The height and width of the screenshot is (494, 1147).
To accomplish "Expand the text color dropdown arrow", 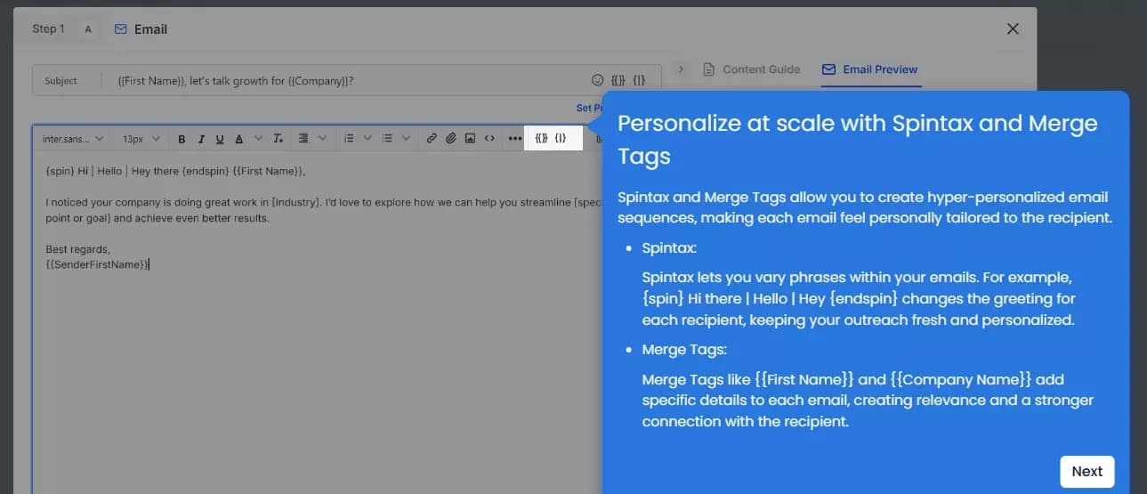I will pos(258,139).
